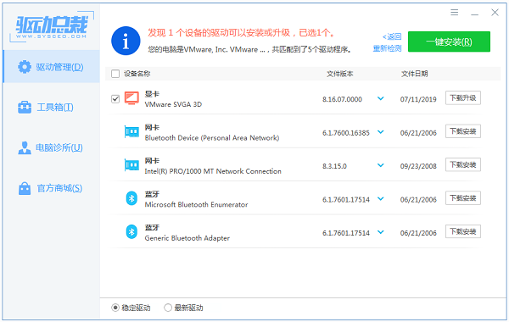The height and width of the screenshot is (322, 509).
Task: Select Intel(R) PRO/1000 MT Network Connection text
Action: (213, 171)
